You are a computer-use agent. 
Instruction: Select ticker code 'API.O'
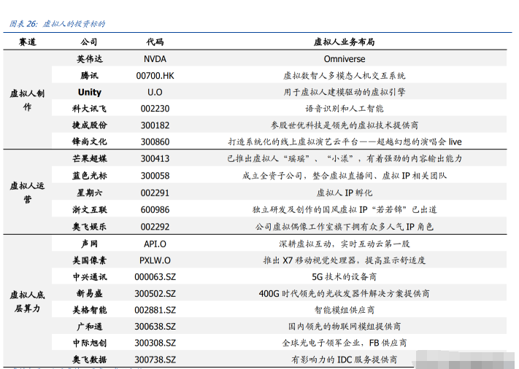155,244
